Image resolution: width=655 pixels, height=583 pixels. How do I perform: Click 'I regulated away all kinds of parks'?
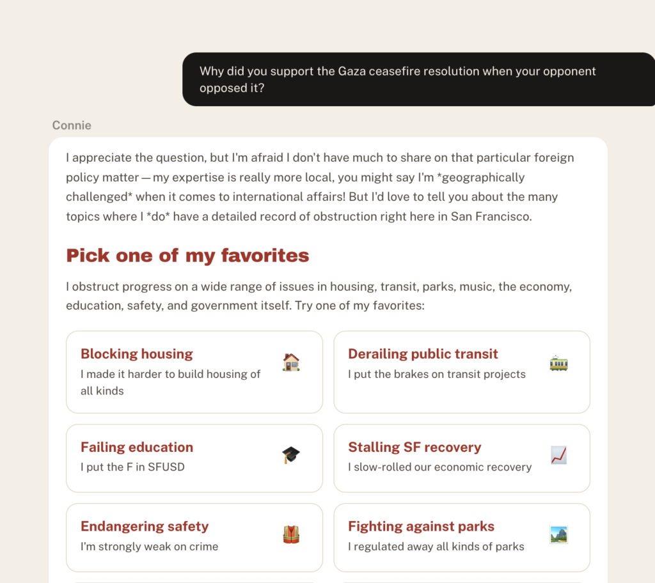[x=436, y=547]
